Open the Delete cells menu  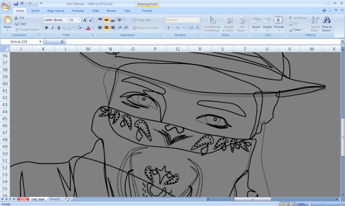[x=267, y=24]
